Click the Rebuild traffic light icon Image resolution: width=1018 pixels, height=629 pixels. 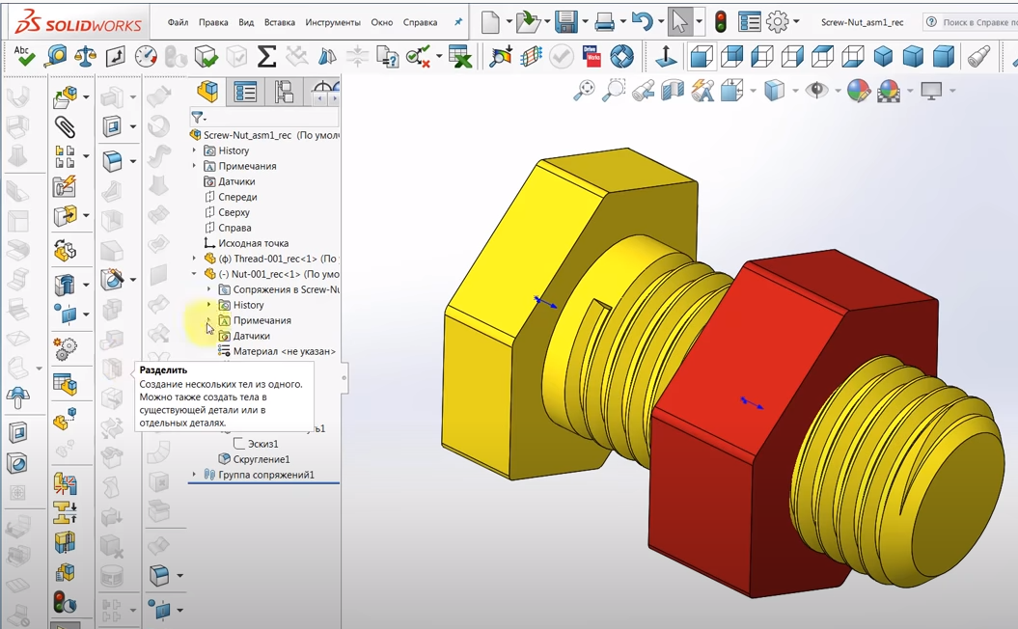[x=721, y=22]
